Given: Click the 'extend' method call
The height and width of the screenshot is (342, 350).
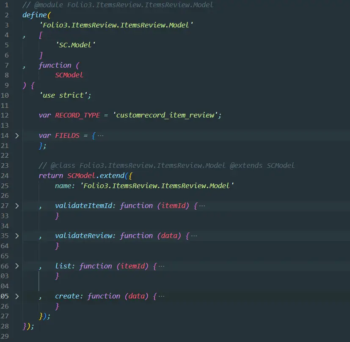Looking at the screenshot, I should 112,176.
